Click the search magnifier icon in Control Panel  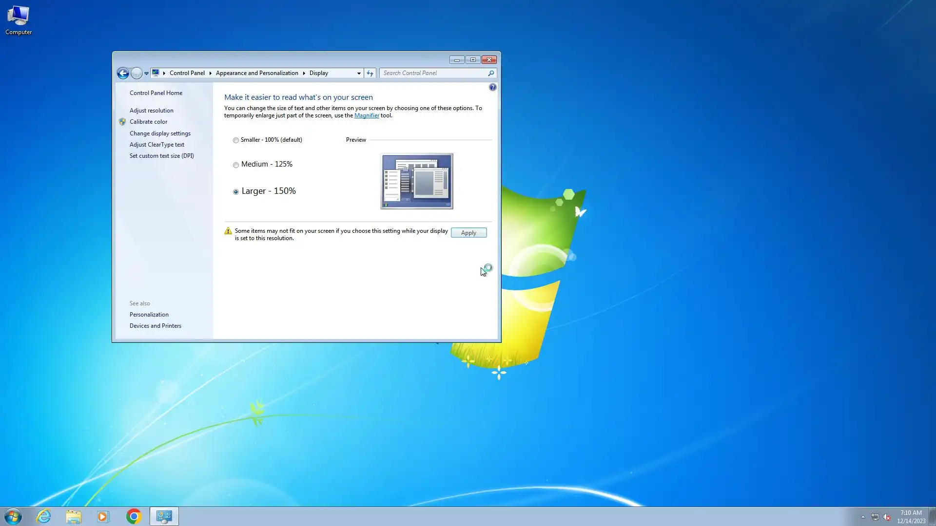tap(491, 73)
